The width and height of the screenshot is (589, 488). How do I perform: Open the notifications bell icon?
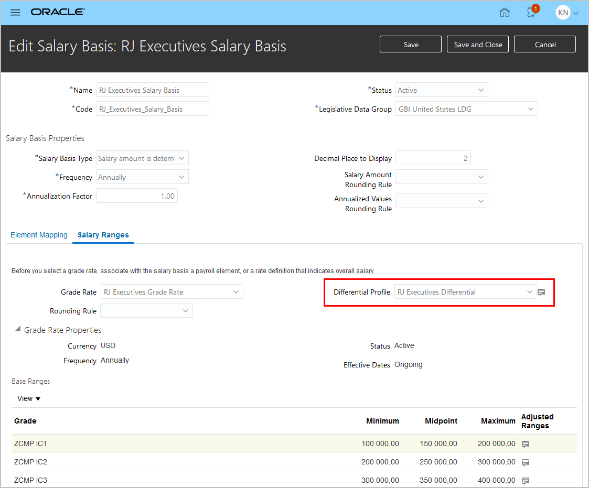click(533, 12)
